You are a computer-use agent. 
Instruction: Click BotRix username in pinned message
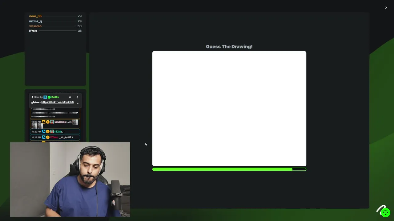[x=55, y=97]
